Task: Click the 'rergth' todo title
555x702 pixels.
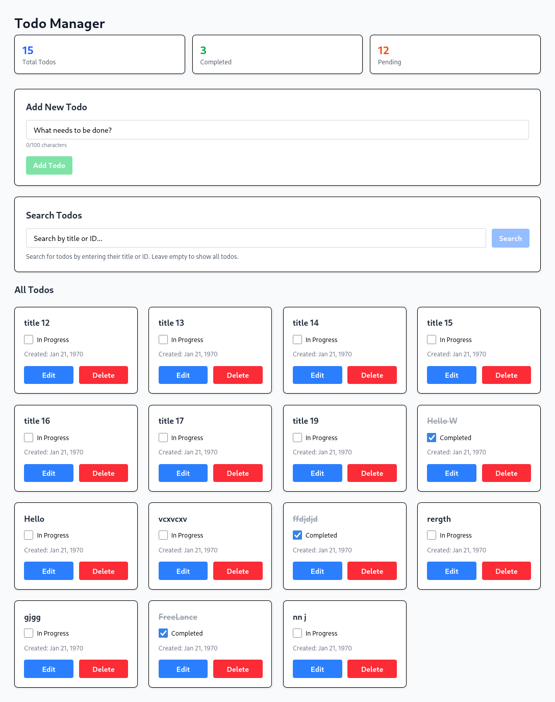Action: (439, 519)
